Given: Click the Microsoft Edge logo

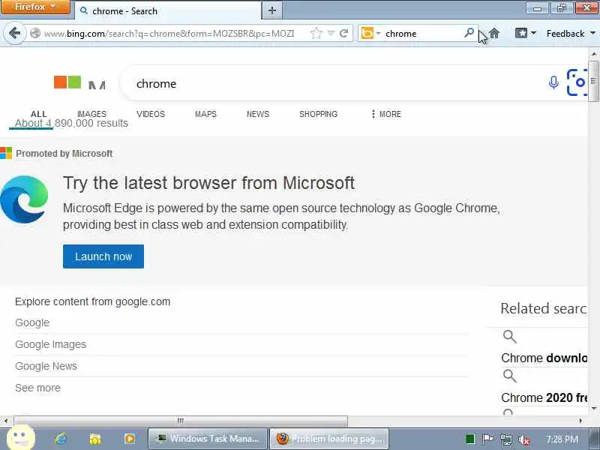Looking at the screenshot, I should pyautogui.click(x=24, y=199).
